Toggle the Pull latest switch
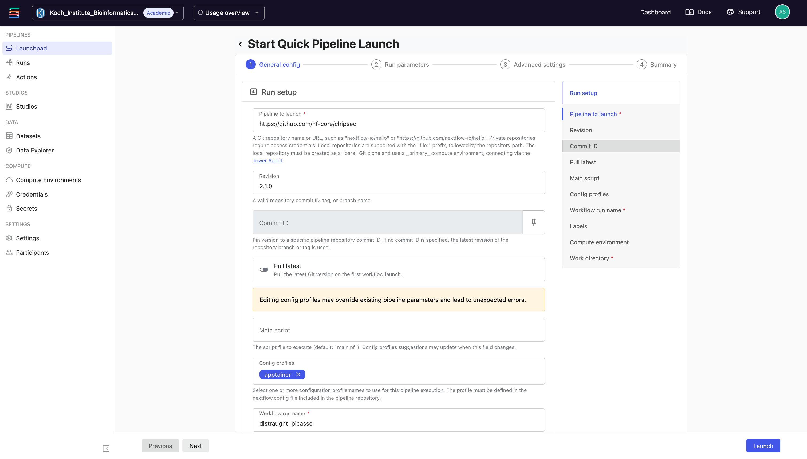Viewport: 807px width, 459px height. 264,269
